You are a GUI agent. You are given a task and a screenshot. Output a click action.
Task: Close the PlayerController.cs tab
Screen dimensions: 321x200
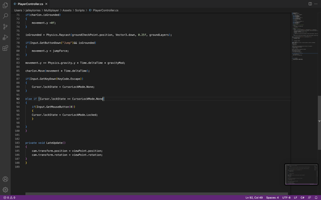(x=46, y=4)
